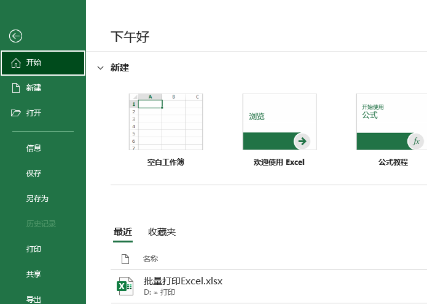This screenshot has height=304, width=427.
Task: Collapse the 新建 section chevron
Action: point(101,68)
